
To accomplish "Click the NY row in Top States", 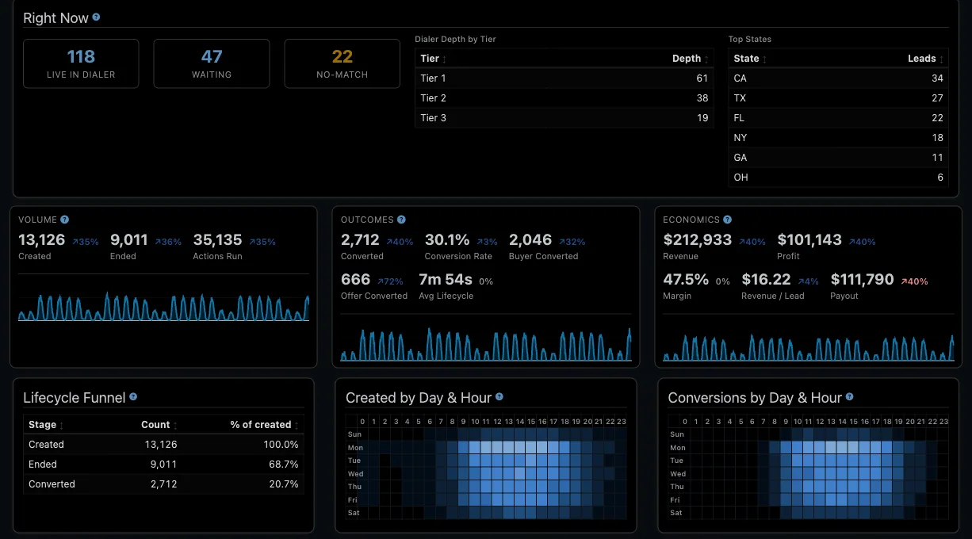I will [839, 138].
